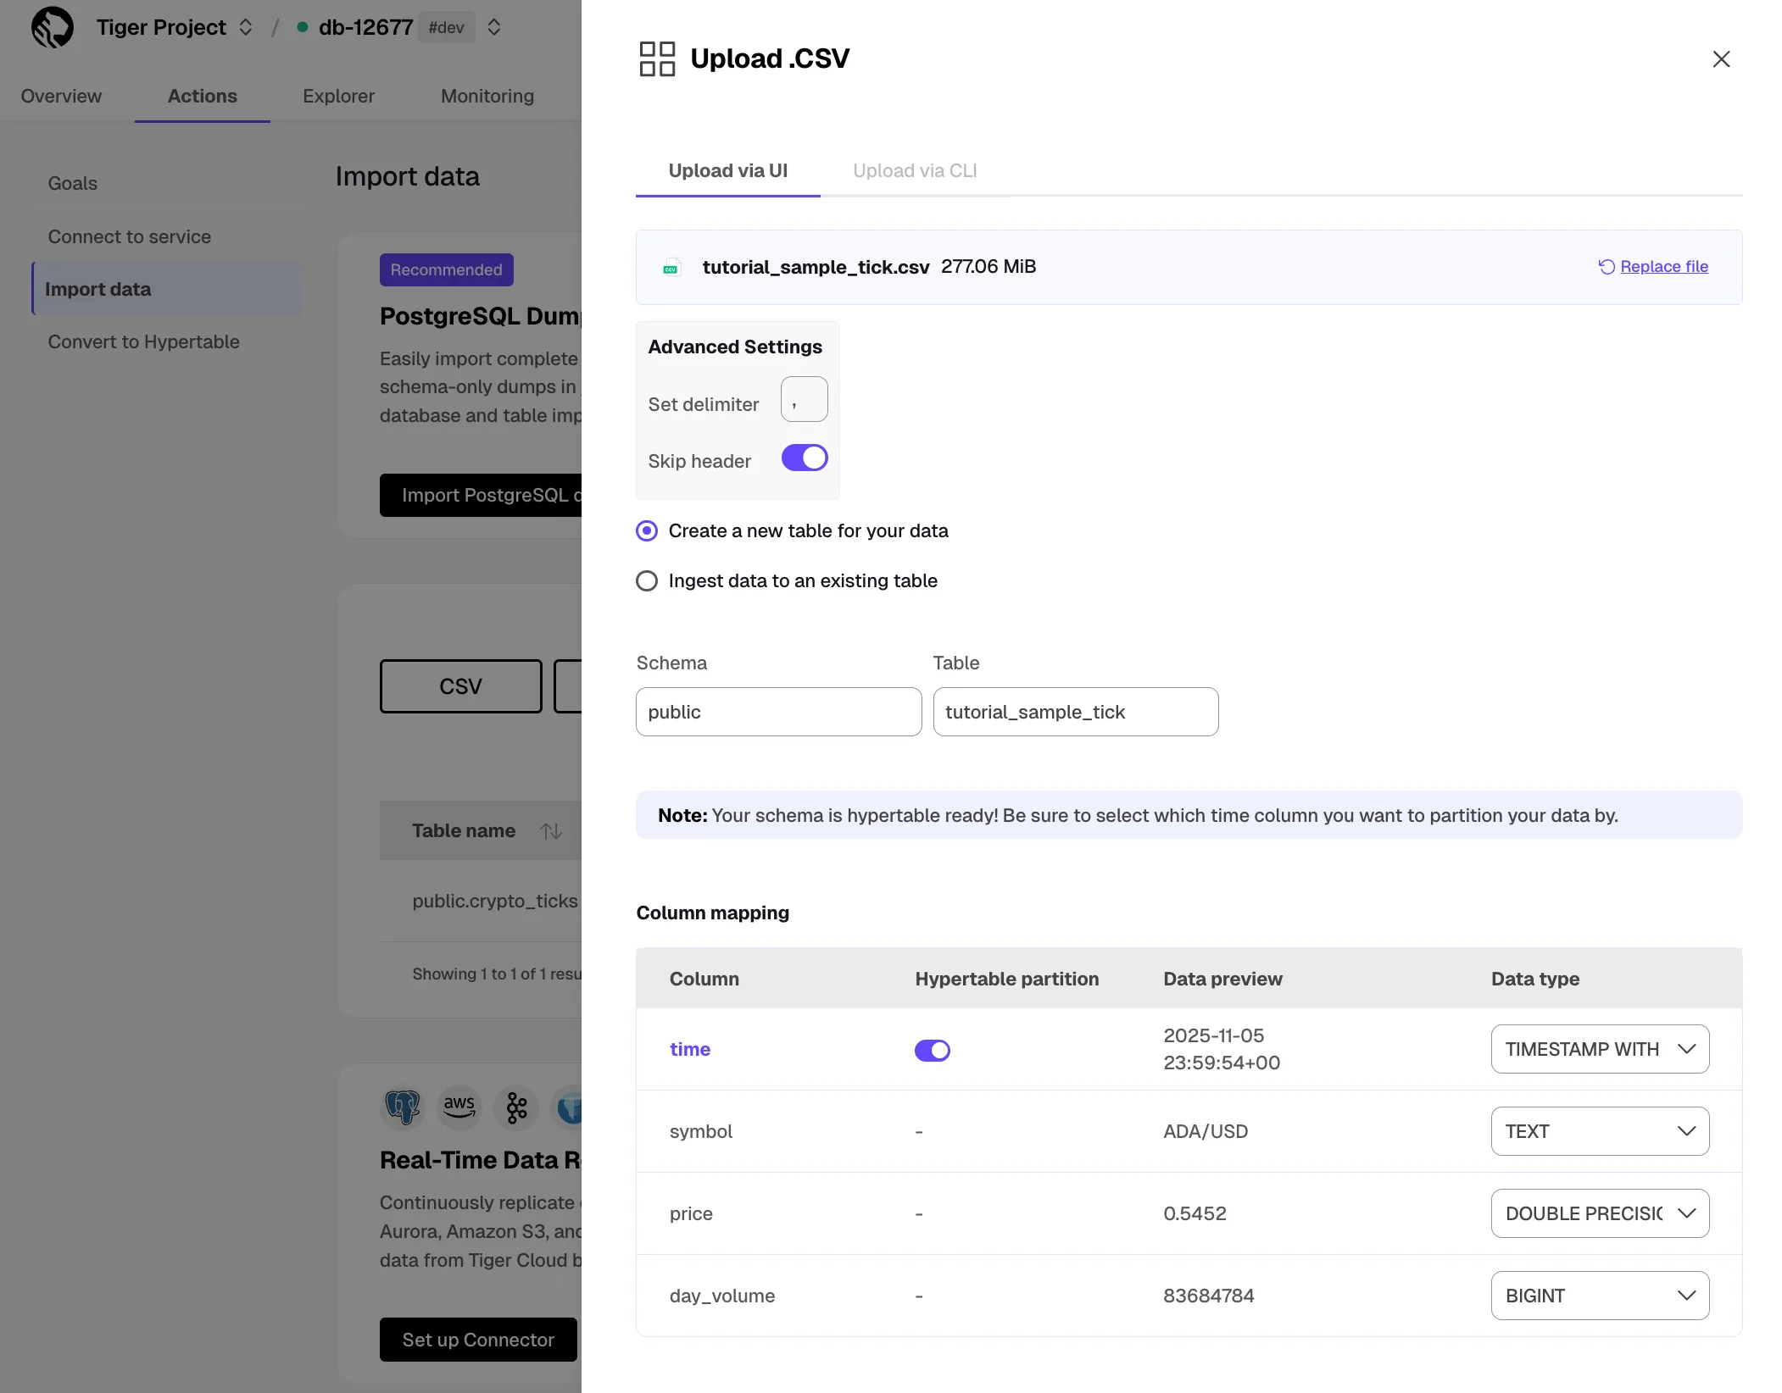Viewport: 1782px width, 1393px height.
Task: Click the price column name
Action: click(x=690, y=1213)
